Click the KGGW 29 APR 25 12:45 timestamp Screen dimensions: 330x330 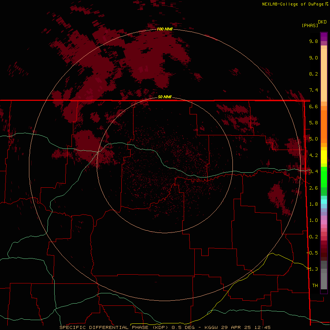237,327
